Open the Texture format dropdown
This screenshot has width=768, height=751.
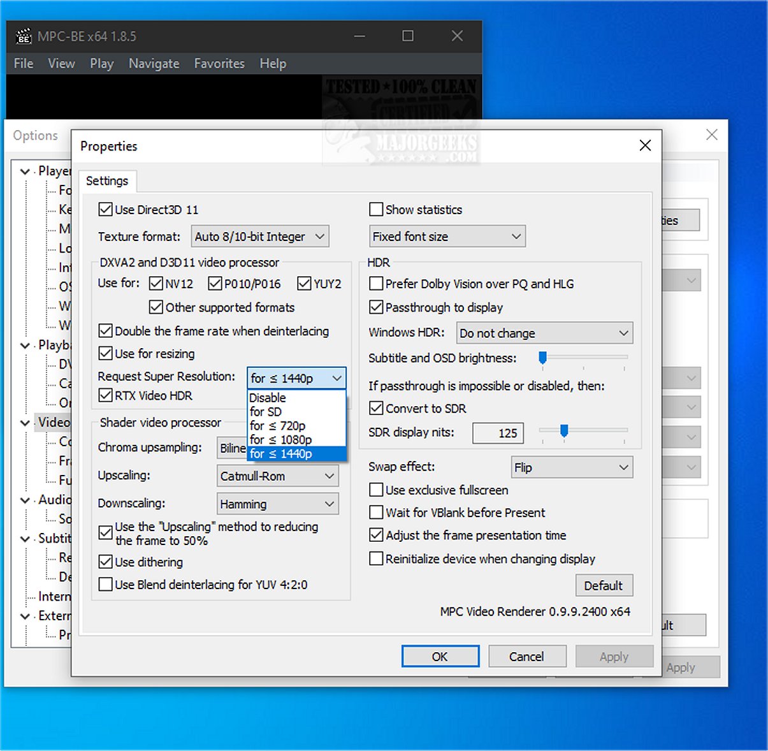(260, 237)
